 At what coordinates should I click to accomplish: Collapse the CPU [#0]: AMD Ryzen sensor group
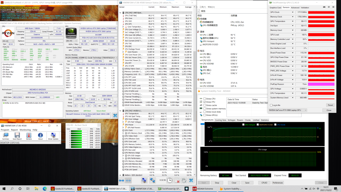pyautogui.click(x=120, y=13)
